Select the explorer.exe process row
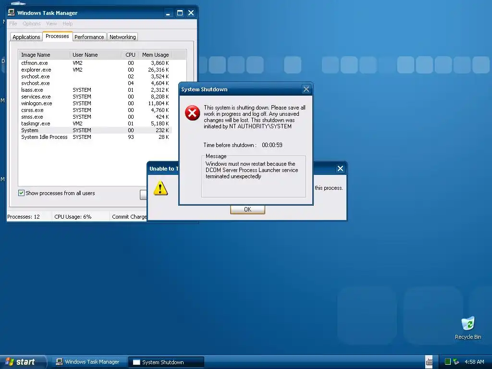The width and height of the screenshot is (492, 369). pyautogui.click(x=95, y=70)
